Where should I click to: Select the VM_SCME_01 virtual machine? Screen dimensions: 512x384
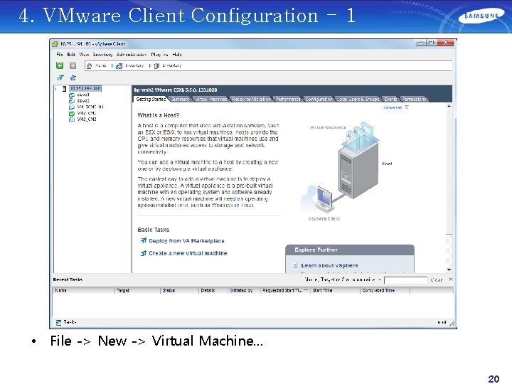click(90, 107)
